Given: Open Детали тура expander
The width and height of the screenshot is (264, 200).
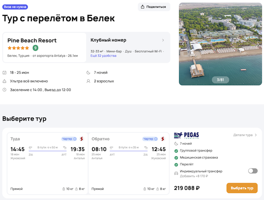Looking at the screenshot, I should (245, 135).
